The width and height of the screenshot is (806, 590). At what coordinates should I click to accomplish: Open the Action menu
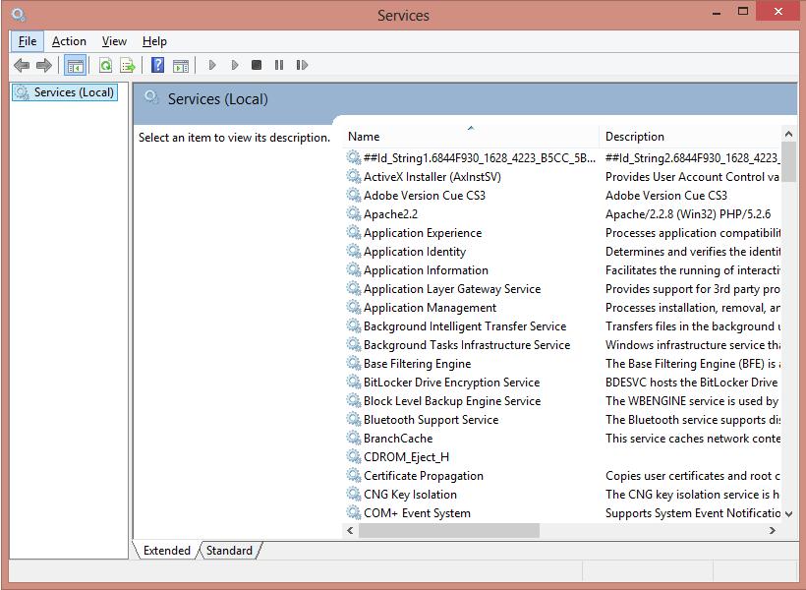pos(69,41)
